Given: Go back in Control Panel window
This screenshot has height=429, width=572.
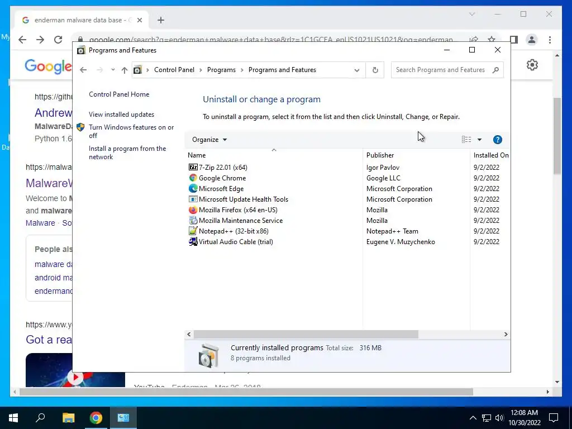Looking at the screenshot, I should 83,70.
